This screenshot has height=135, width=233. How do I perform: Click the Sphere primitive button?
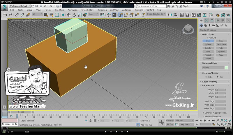coord(208,44)
